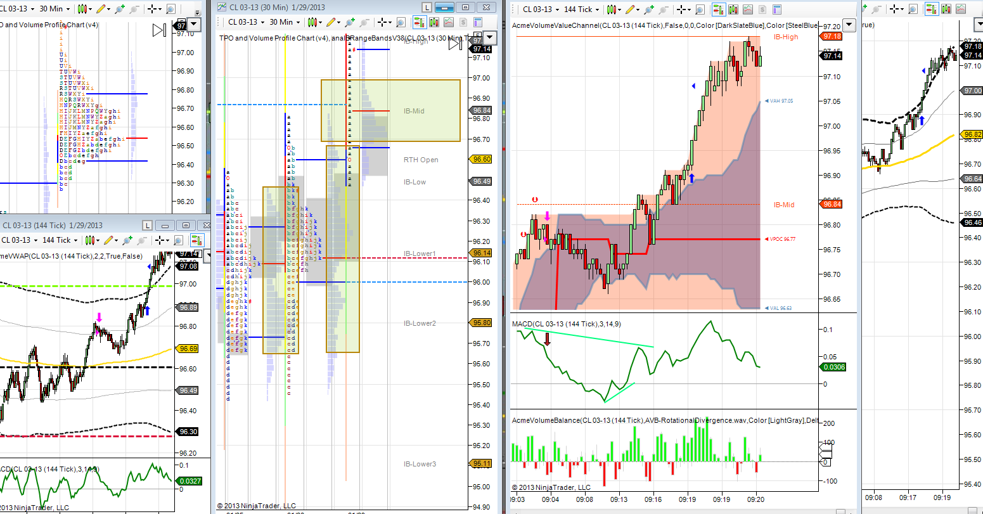Click the VAL 96.63 label
The image size is (983, 514).
778,308
